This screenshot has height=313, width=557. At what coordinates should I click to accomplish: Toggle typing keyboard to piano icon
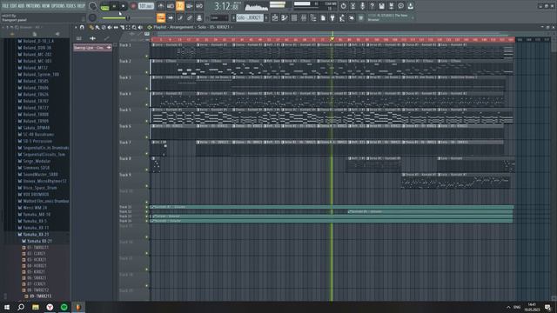point(161,17)
